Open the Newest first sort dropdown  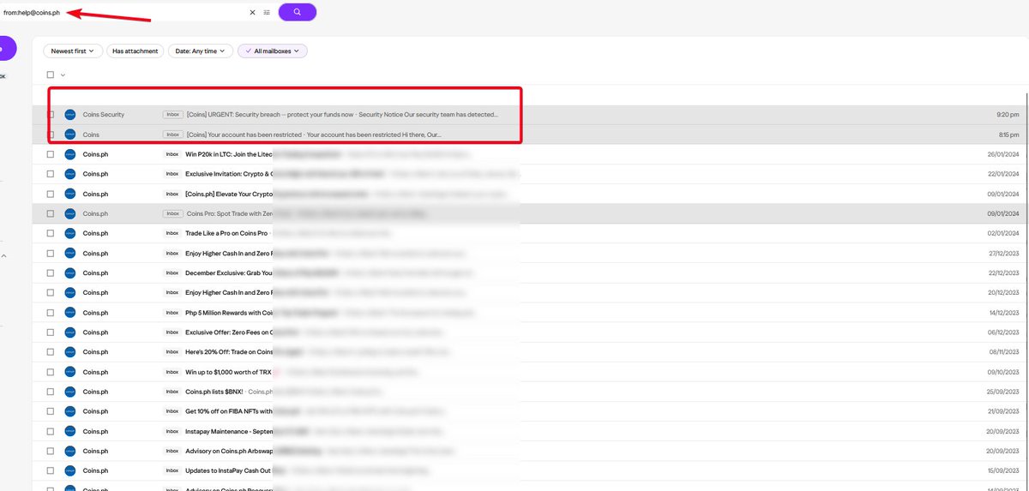(73, 51)
